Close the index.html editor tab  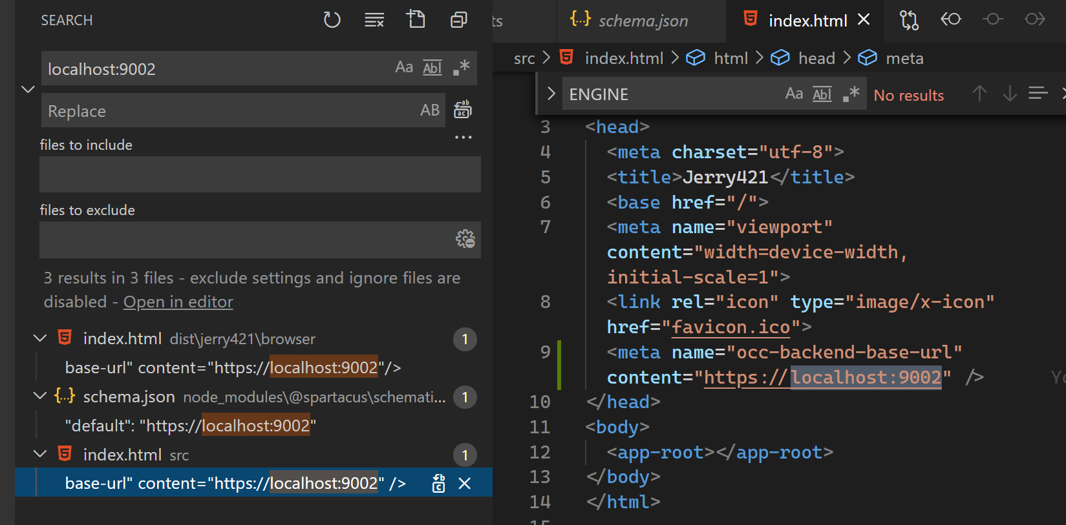point(864,20)
